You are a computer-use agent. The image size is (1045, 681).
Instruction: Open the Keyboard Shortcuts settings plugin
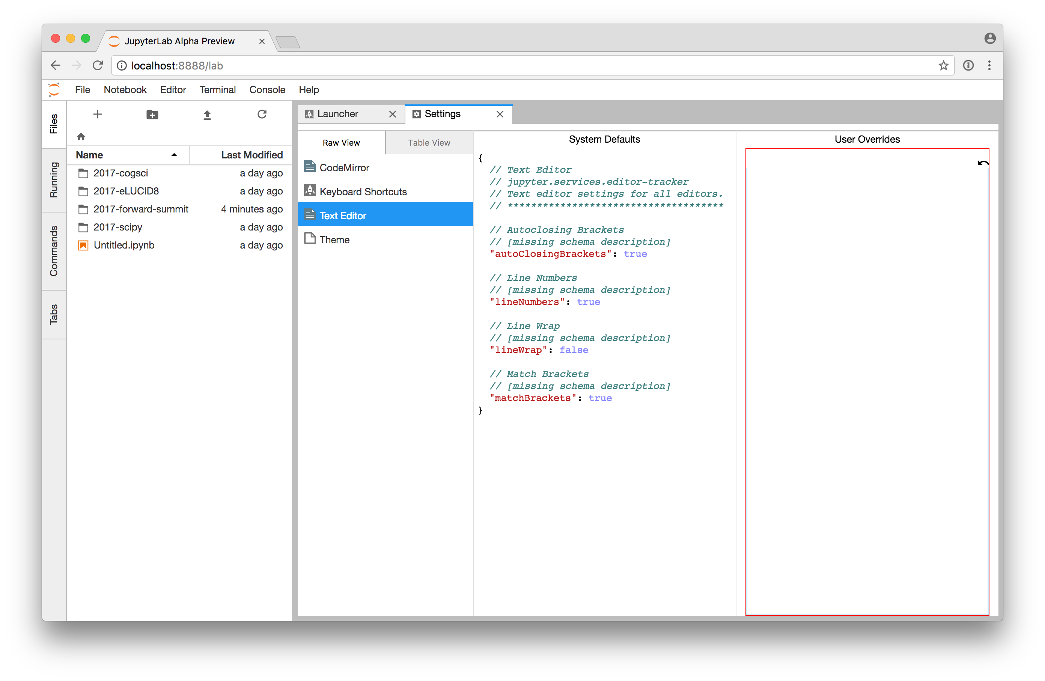click(x=363, y=191)
